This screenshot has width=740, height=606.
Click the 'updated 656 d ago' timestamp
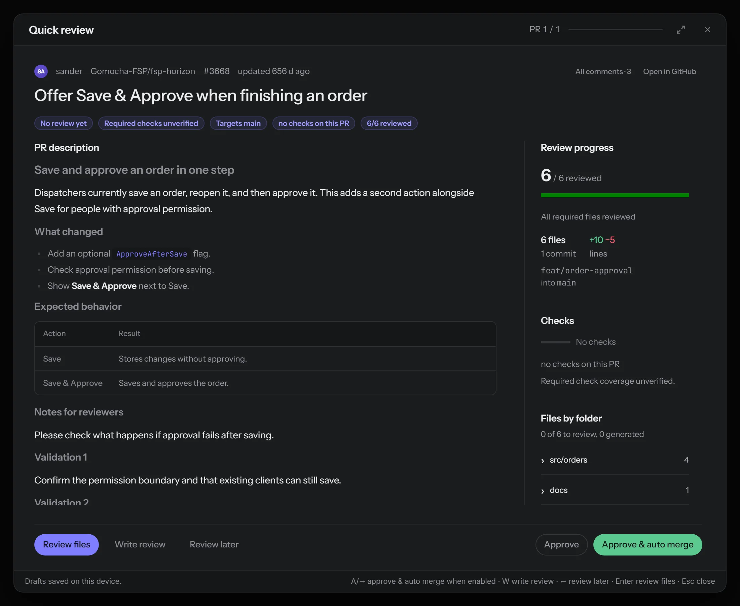[x=273, y=71]
